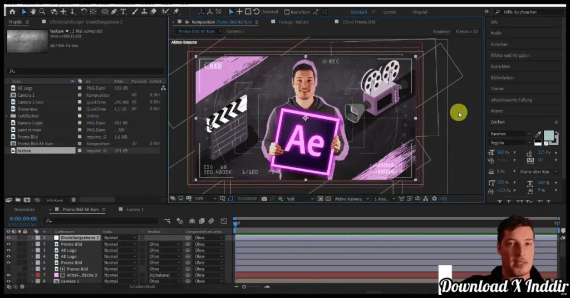Open Alphakanal track matte dropdown on layer 7
This screenshot has width=570, height=298.
[164, 275]
